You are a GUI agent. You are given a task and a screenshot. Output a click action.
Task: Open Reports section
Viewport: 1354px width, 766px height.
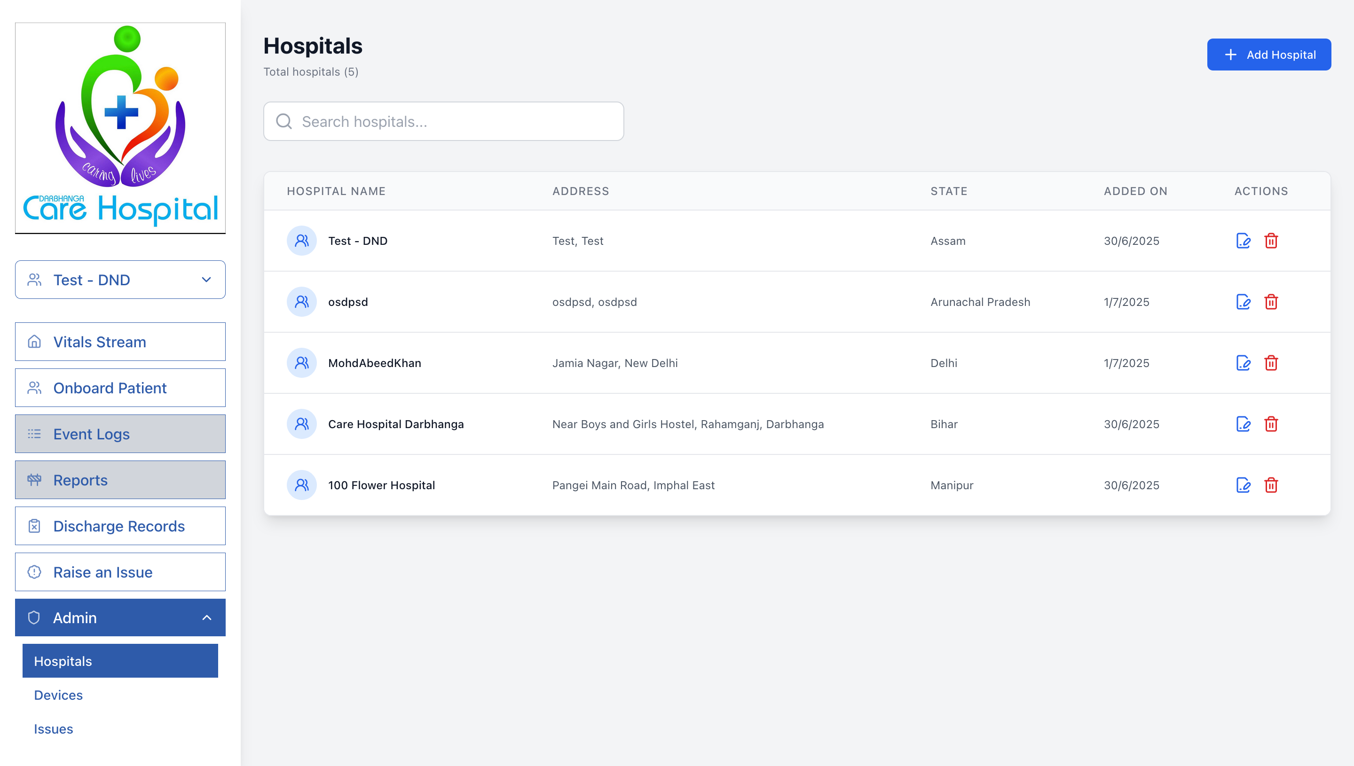pyautogui.click(x=120, y=480)
